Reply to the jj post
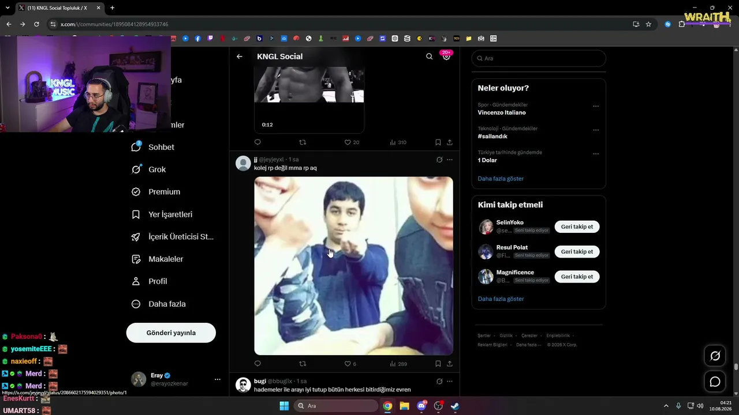Screen dimensions: 739x415 tap(257, 364)
